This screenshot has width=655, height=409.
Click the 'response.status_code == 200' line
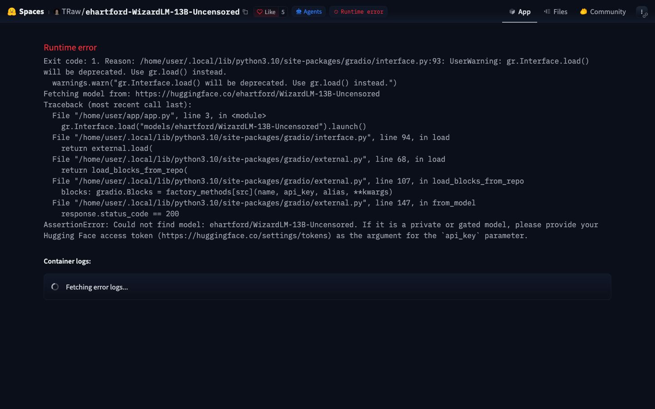120,214
